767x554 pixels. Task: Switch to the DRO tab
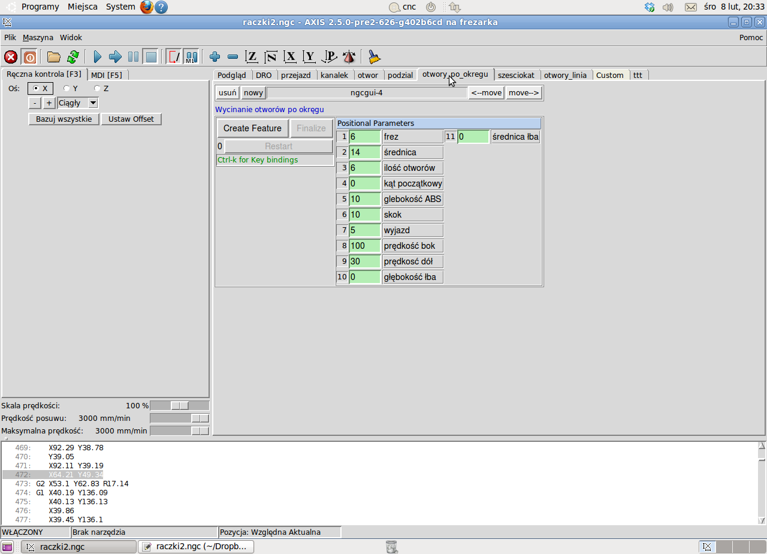(264, 75)
